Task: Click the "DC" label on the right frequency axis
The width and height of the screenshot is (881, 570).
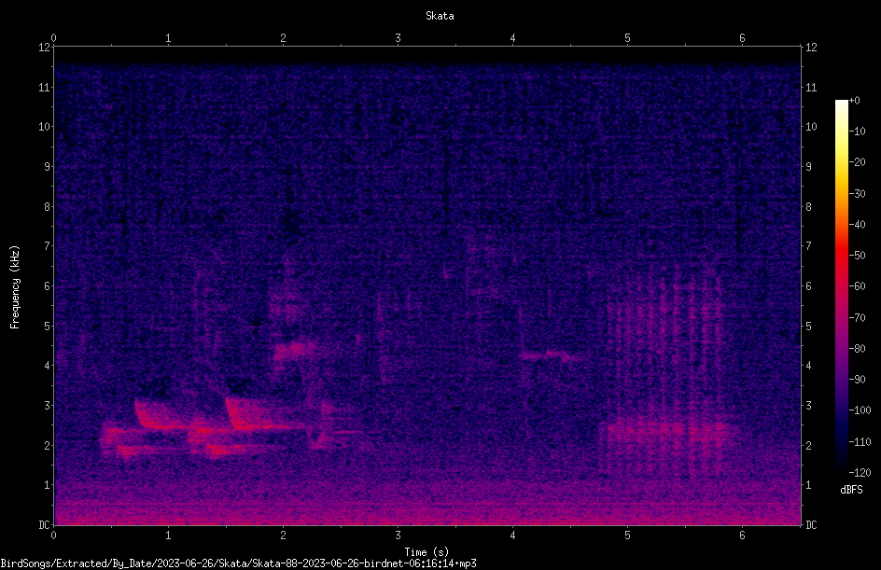Action: point(811,525)
